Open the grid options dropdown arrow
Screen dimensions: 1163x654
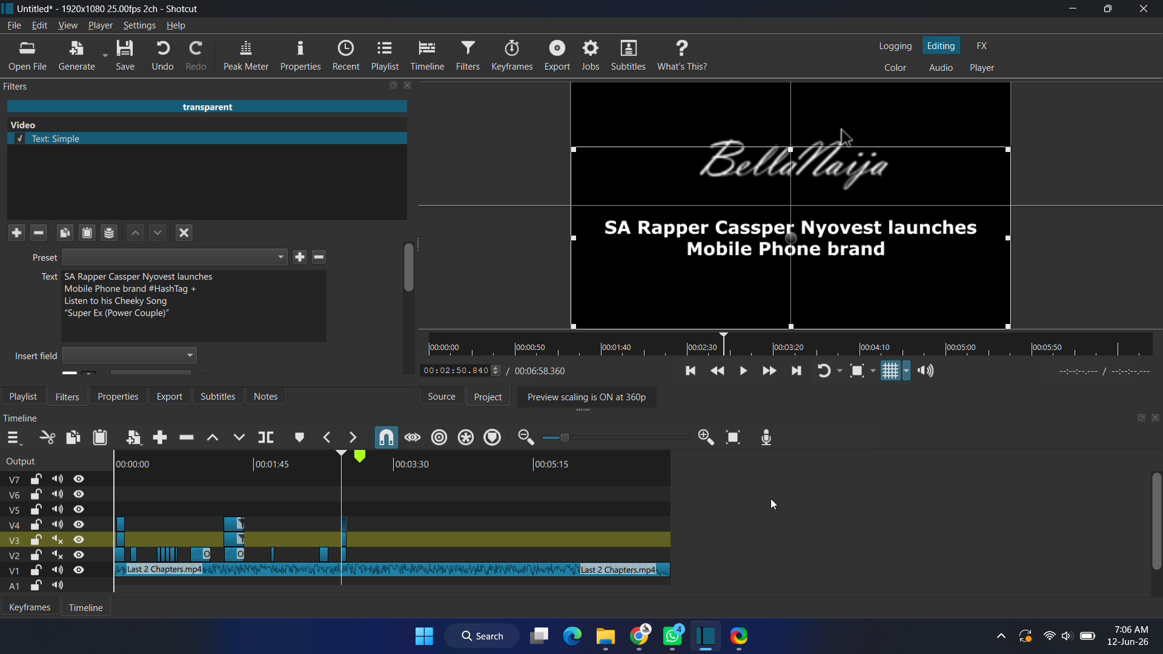(906, 371)
